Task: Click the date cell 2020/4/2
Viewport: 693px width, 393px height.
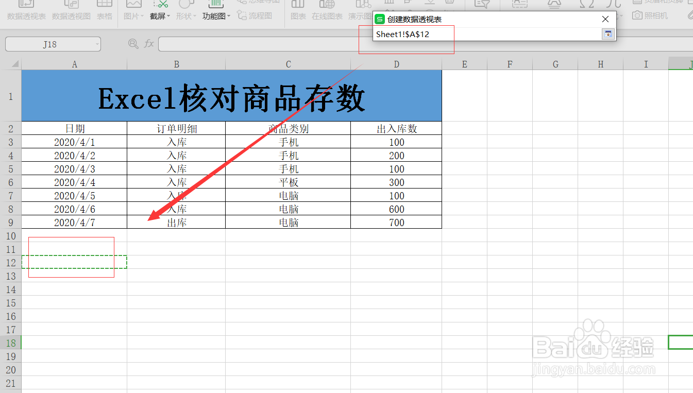Action: coord(74,155)
